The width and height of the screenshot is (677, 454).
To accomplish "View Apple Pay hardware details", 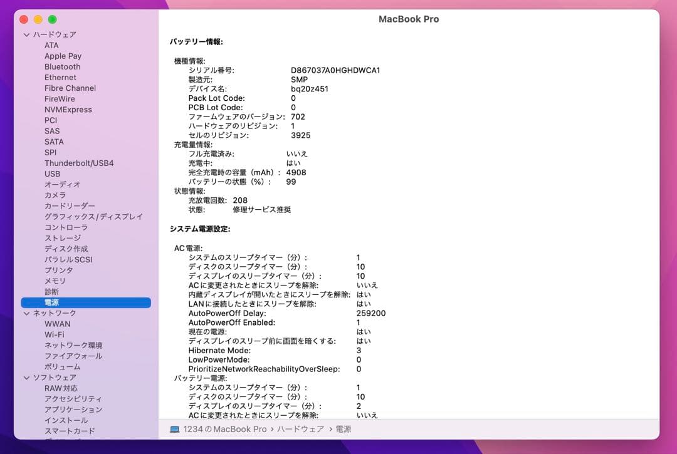I will (x=63, y=56).
